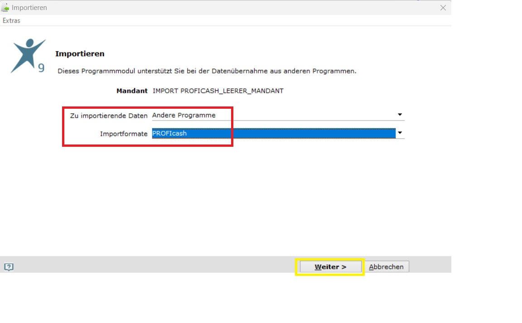
Task: Expand the Importformate dropdown arrow
Action: [x=400, y=133]
